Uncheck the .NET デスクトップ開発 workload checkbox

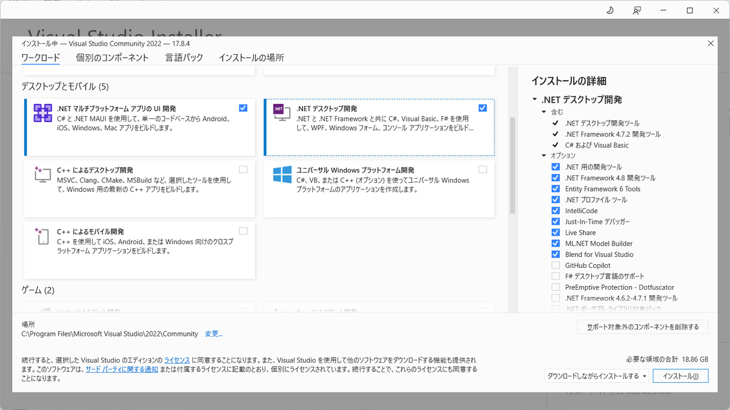point(482,108)
